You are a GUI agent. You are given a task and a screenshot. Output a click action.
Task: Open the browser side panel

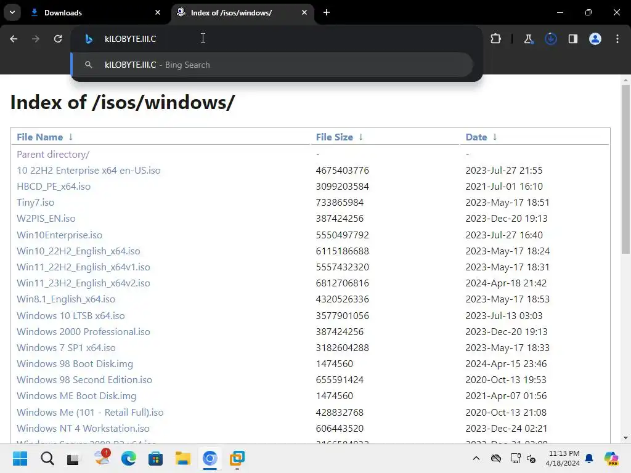tap(572, 39)
